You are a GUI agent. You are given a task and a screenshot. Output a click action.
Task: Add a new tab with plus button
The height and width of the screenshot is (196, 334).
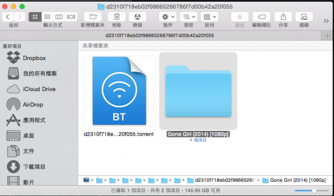(x=328, y=36)
